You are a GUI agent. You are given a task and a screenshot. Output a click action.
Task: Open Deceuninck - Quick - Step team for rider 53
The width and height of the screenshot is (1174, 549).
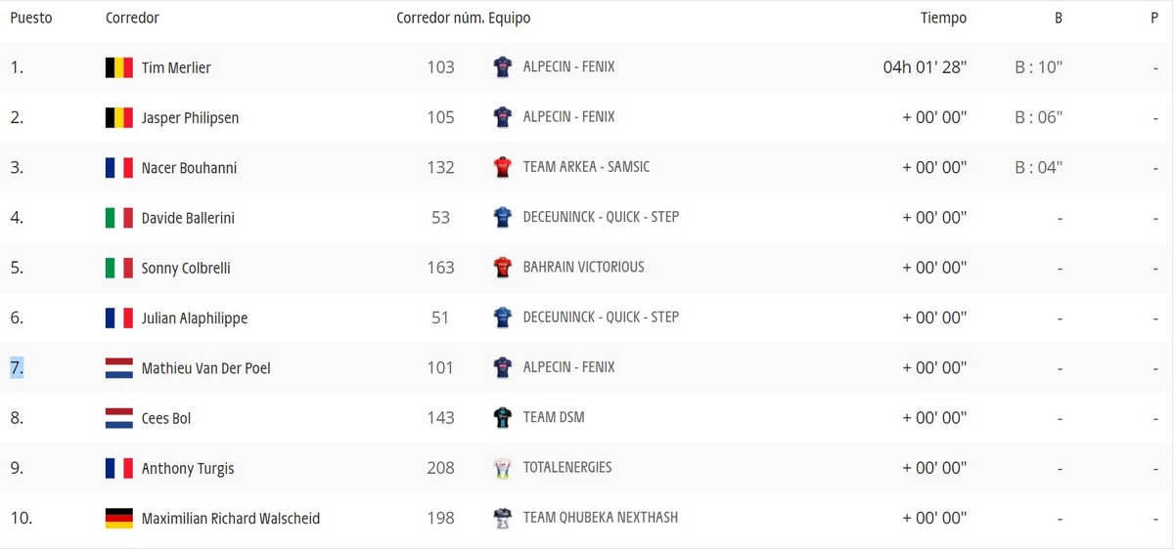(x=601, y=217)
